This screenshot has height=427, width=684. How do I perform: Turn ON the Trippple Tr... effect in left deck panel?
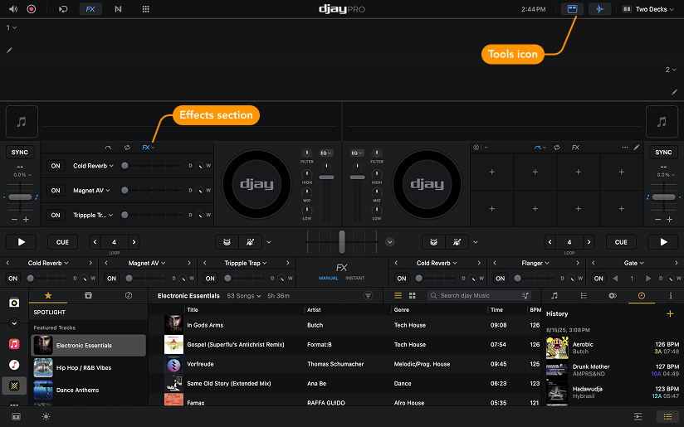(56, 215)
